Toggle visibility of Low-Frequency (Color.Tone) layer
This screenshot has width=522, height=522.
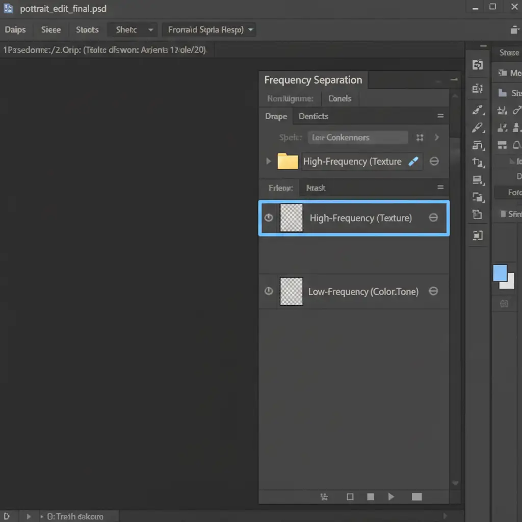coord(269,291)
